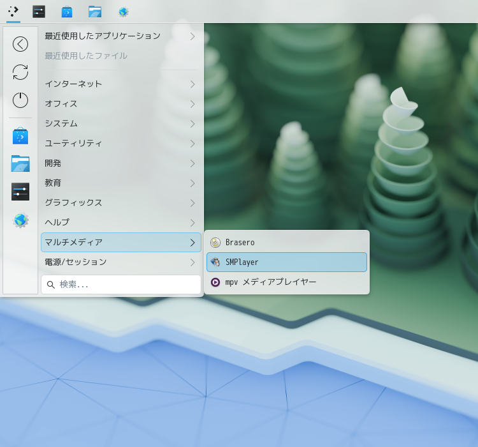Click the Plasma application launcher icon
Screen dimensions: 478x447
[x=13, y=11]
